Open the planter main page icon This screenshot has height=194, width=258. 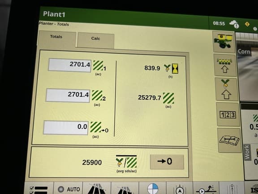(224, 42)
